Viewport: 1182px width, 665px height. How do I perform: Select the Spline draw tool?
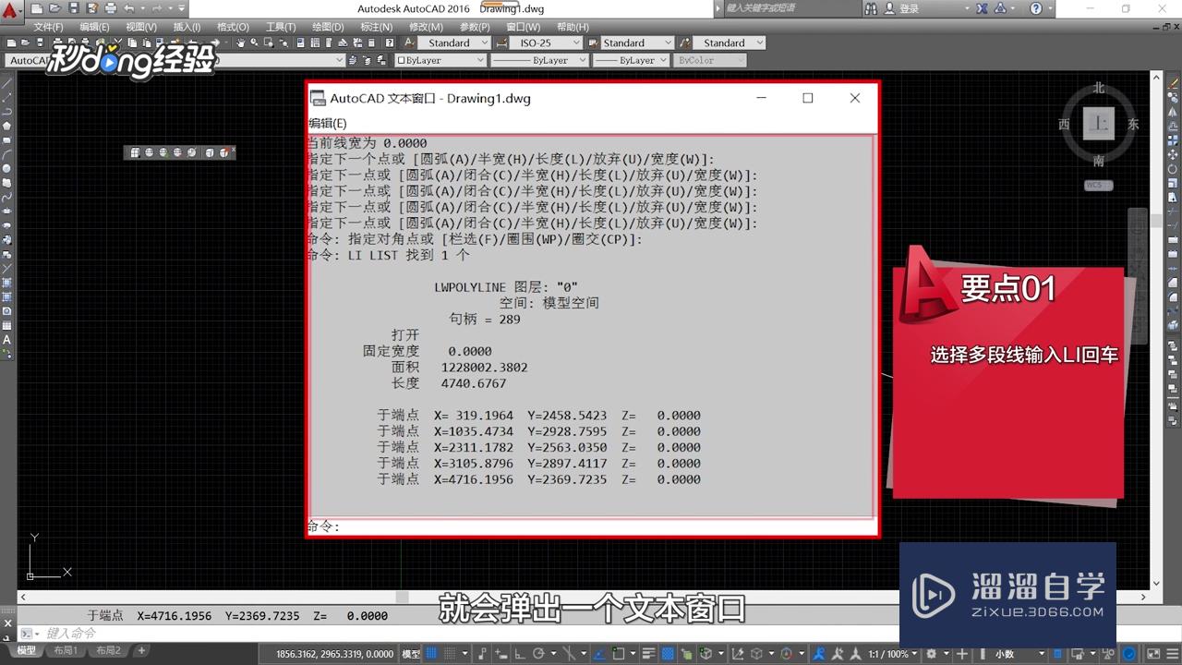point(8,197)
